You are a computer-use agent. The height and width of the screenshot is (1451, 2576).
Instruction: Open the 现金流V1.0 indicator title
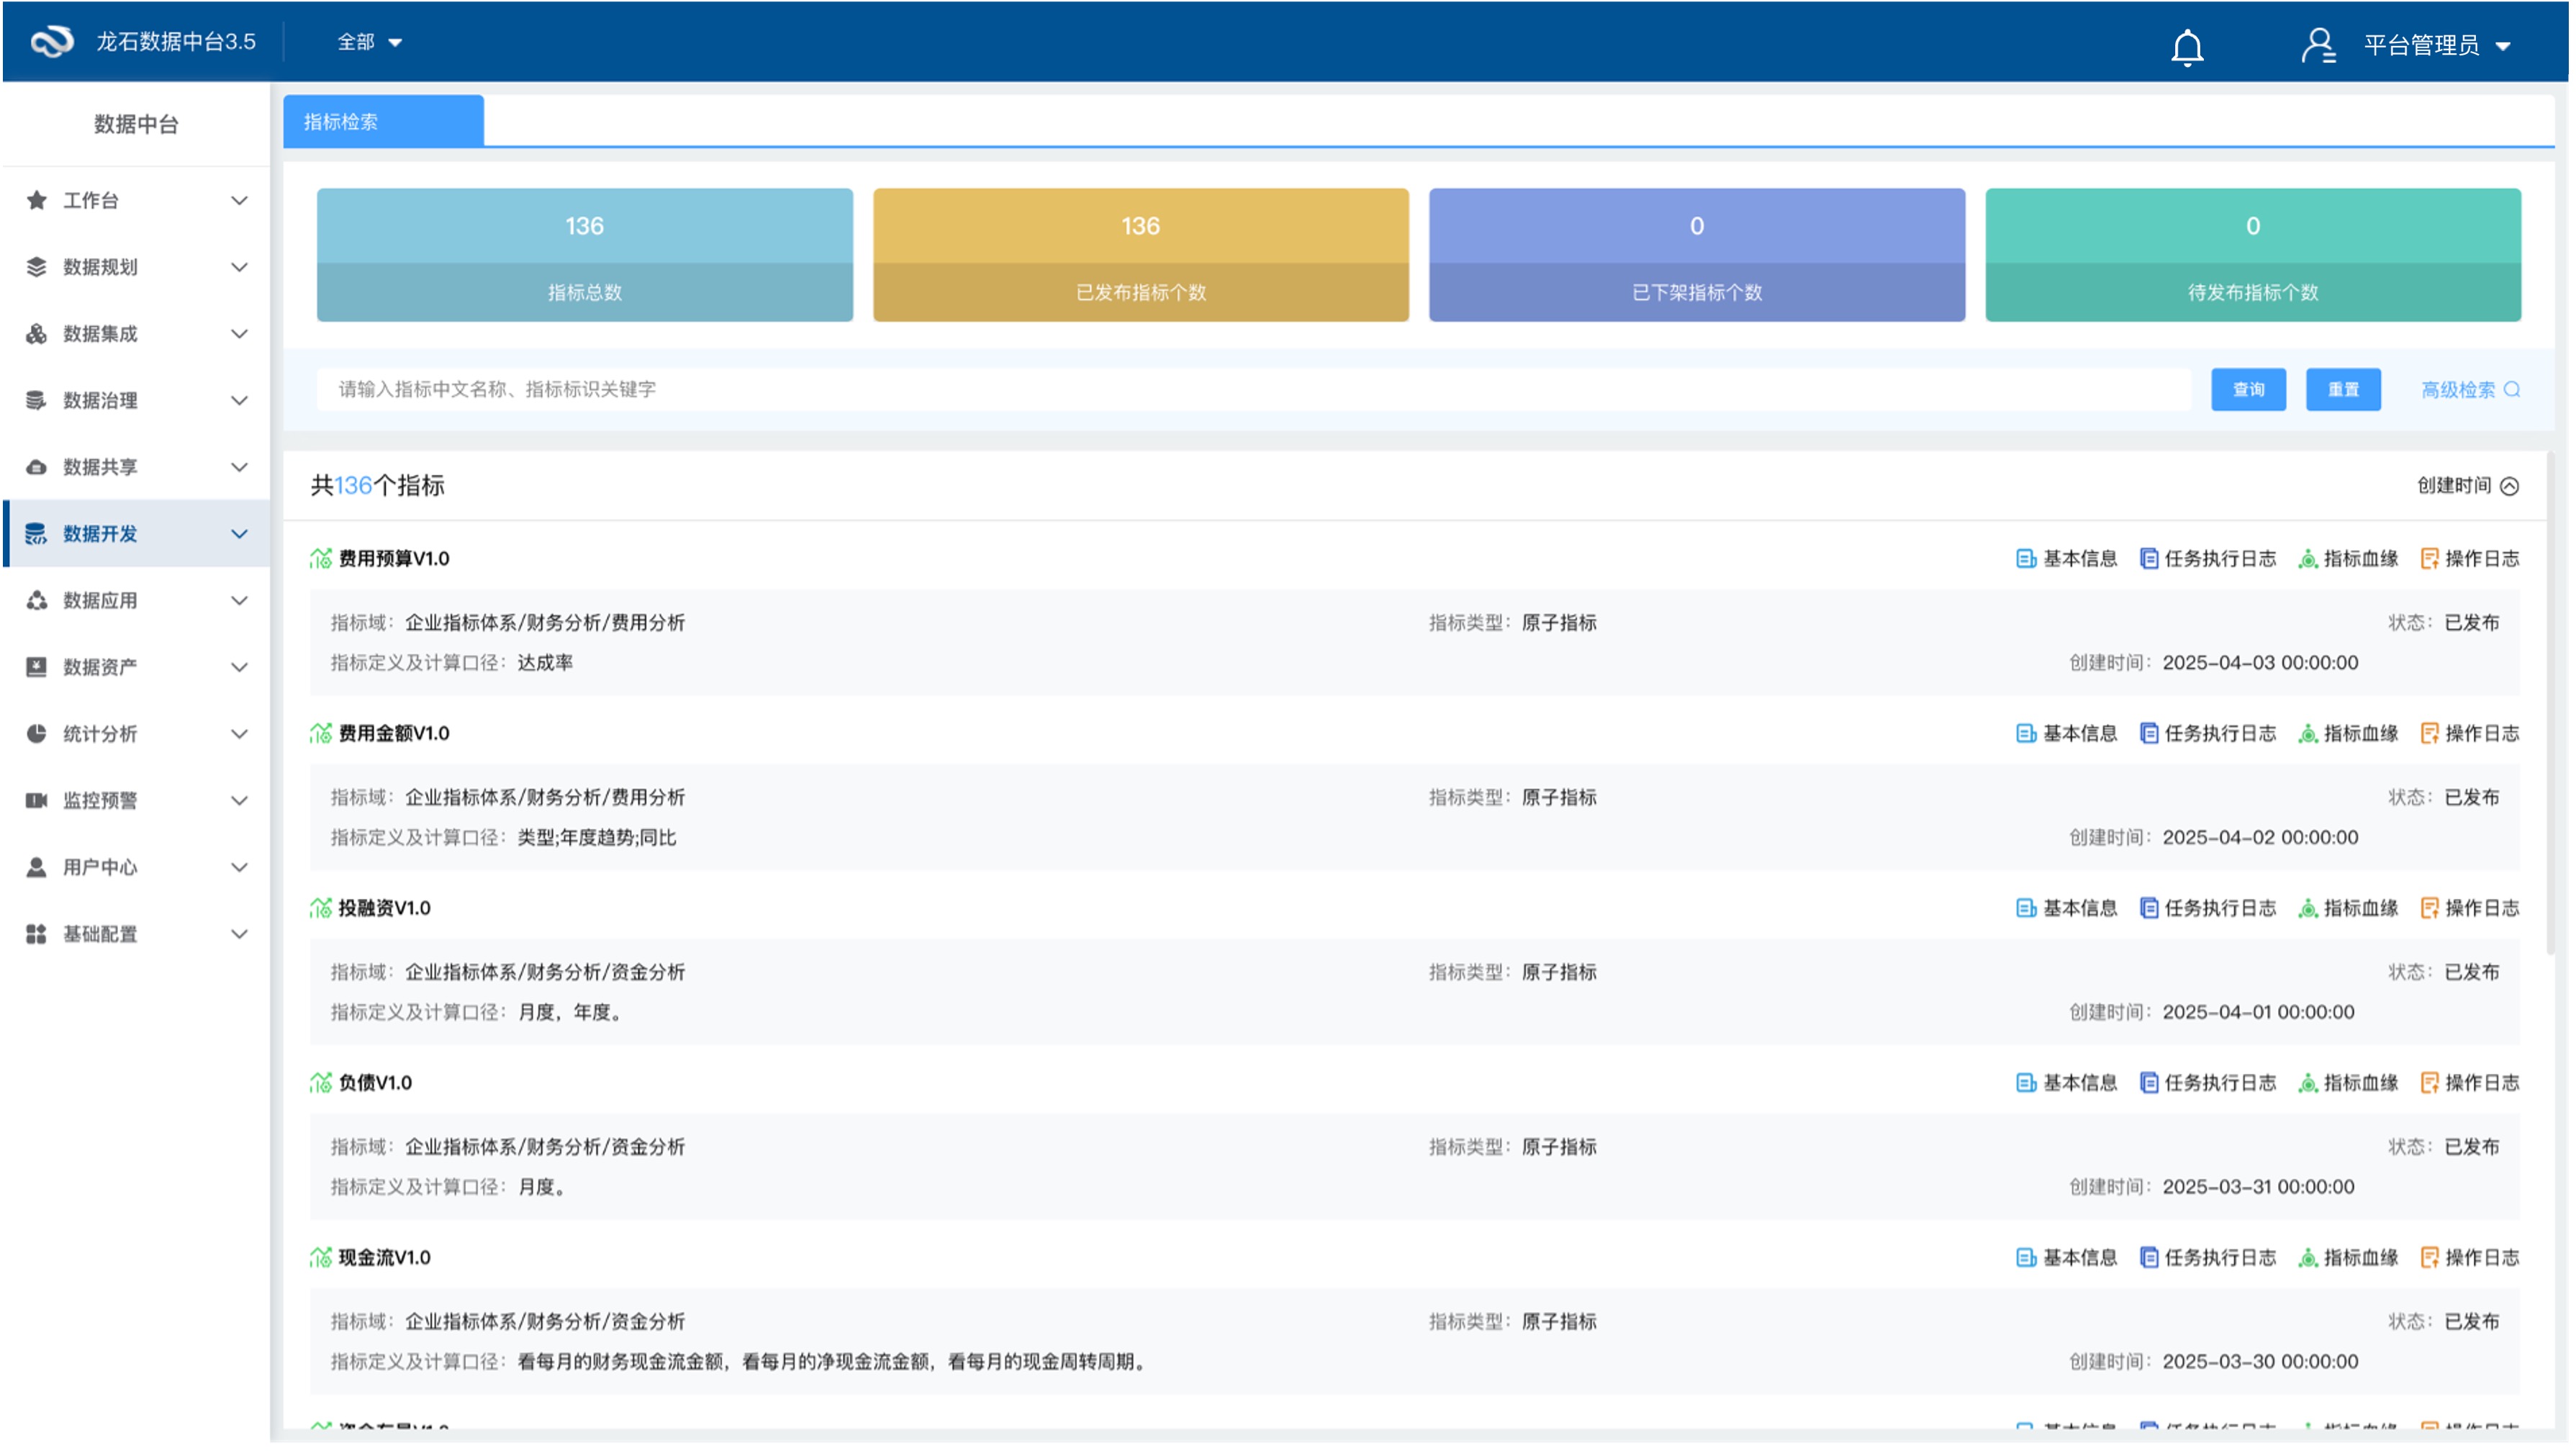[x=384, y=1258]
